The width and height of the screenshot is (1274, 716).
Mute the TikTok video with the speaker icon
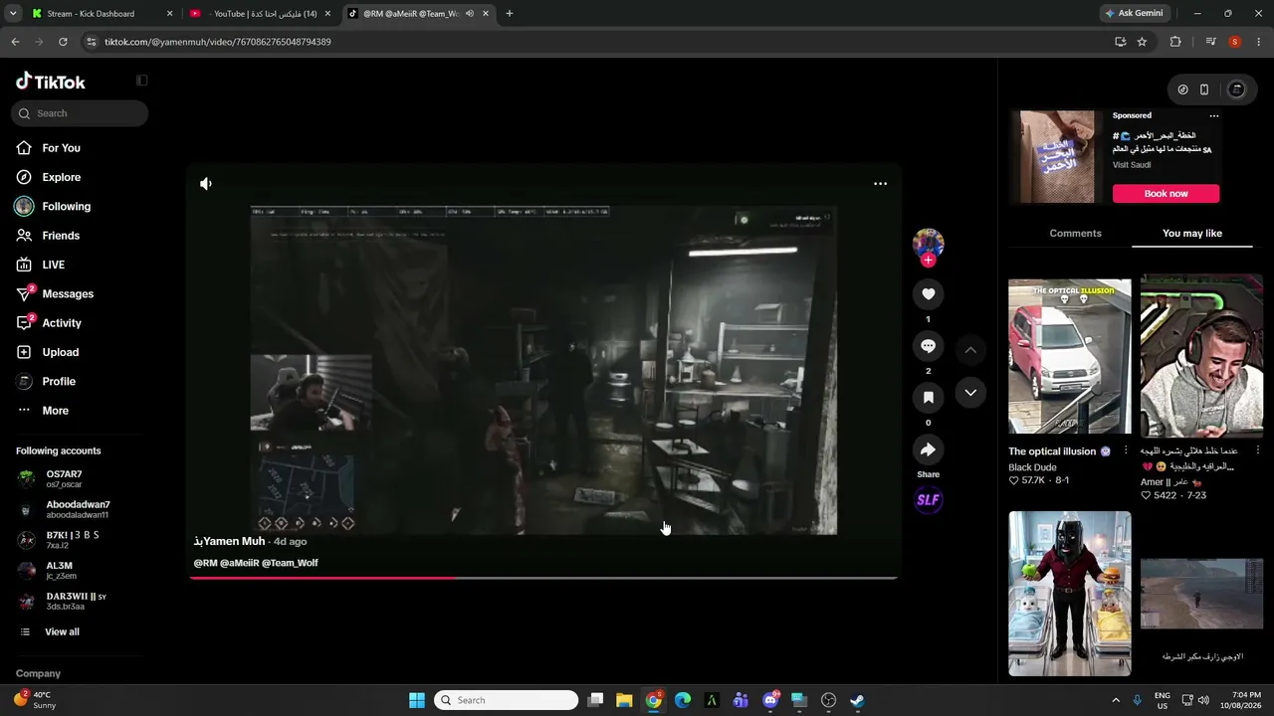click(x=206, y=184)
